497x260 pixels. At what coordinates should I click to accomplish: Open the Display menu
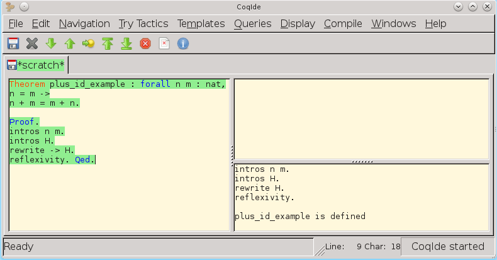(298, 24)
